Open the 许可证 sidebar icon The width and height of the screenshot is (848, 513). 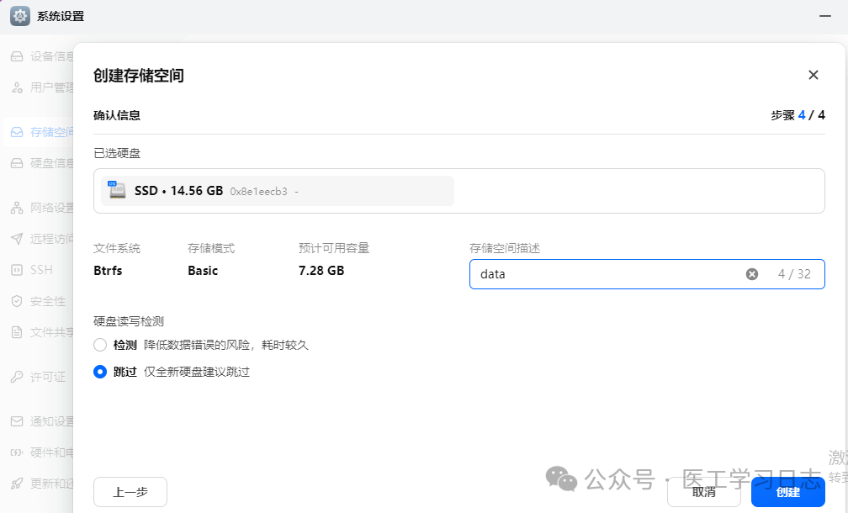coord(19,377)
